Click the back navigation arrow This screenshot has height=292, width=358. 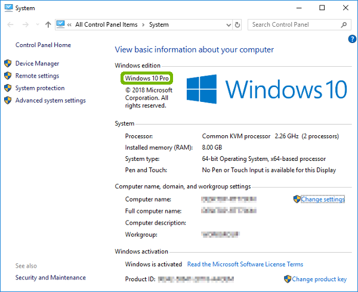pos(11,24)
